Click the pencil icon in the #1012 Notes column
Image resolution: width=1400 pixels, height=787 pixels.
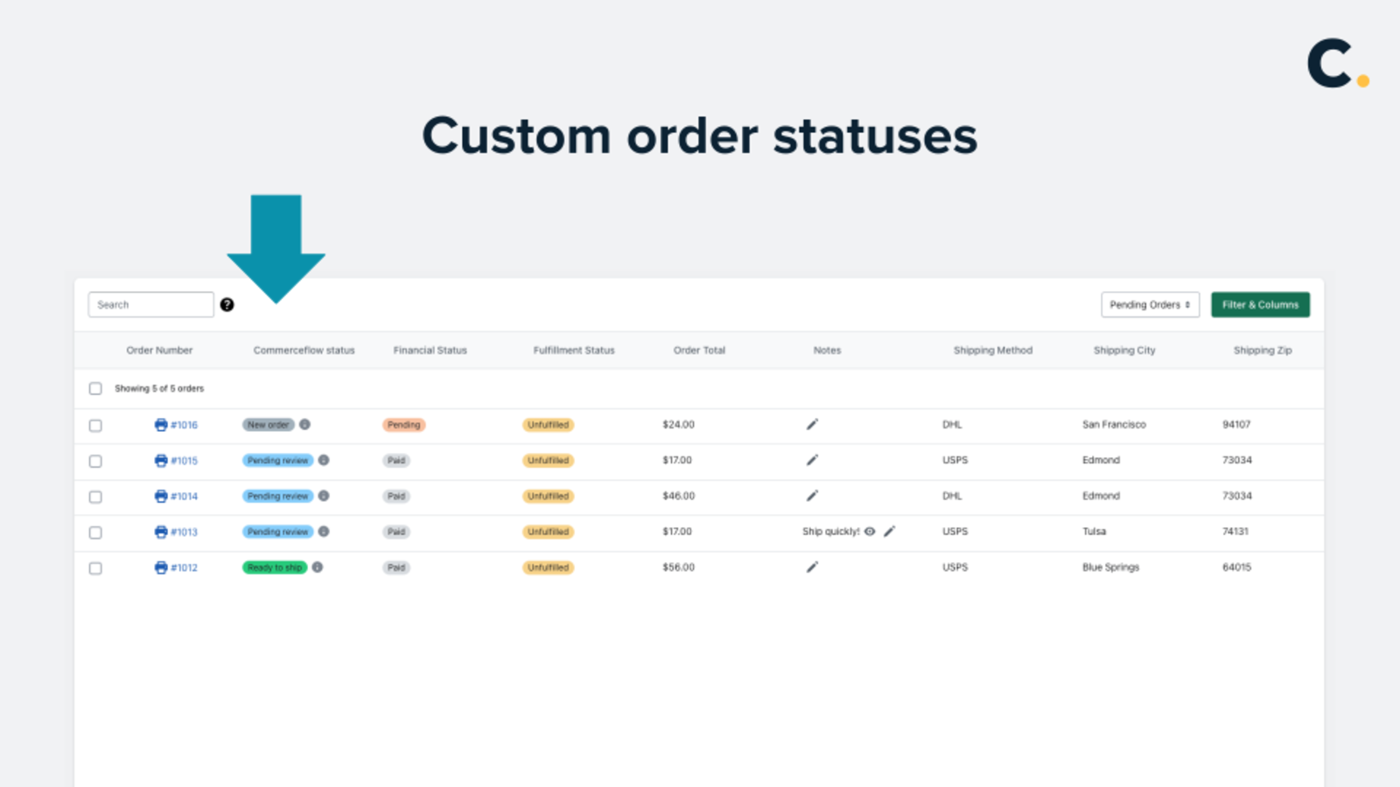tap(812, 567)
